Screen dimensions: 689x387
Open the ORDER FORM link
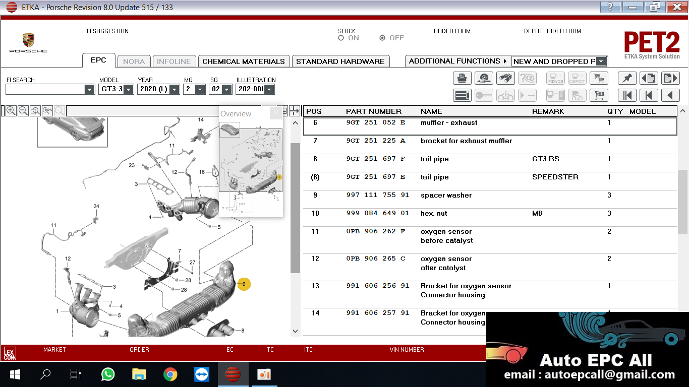[452, 31]
